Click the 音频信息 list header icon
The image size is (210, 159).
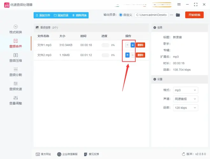pyautogui.click(x=37, y=28)
